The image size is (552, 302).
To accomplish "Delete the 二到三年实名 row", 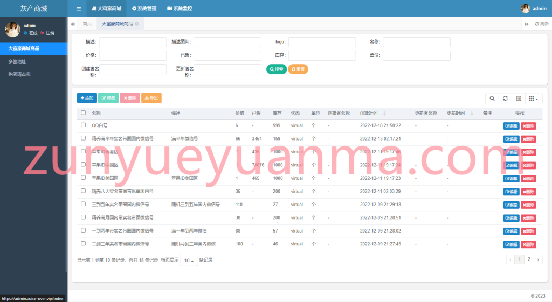I will pos(528,245).
